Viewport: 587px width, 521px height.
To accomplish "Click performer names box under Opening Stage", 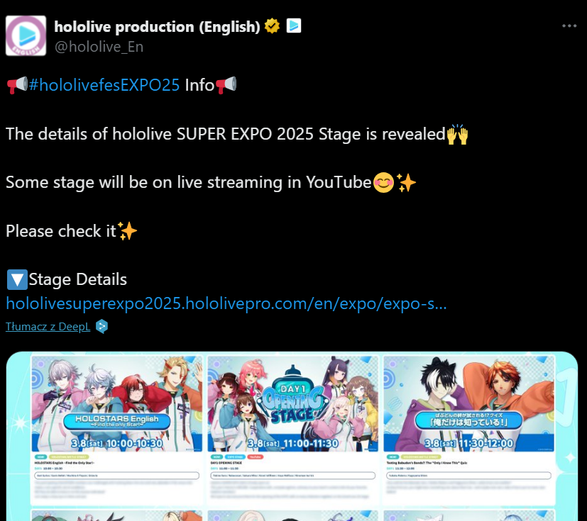I will (292, 476).
